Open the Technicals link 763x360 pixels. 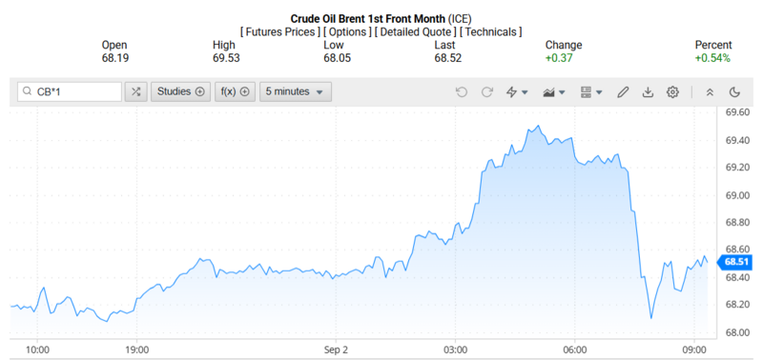point(491,32)
